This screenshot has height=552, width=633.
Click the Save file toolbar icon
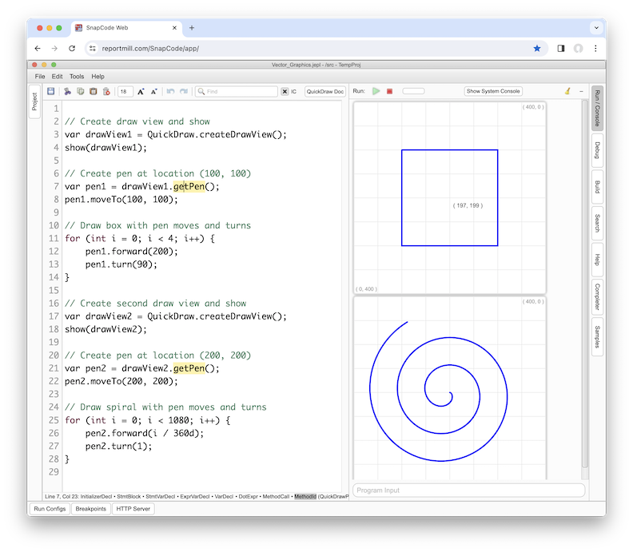[51, 91]
